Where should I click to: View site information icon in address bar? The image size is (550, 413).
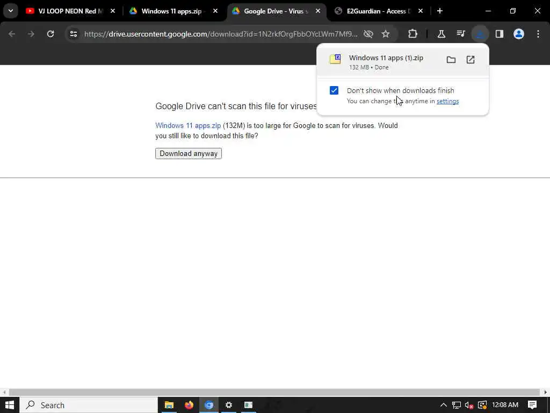coord(73,34)
